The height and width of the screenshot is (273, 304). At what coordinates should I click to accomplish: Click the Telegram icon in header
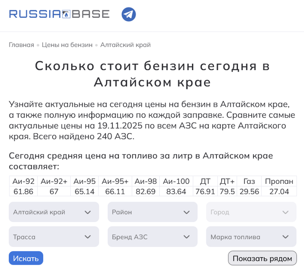click(x=129, y=15)
